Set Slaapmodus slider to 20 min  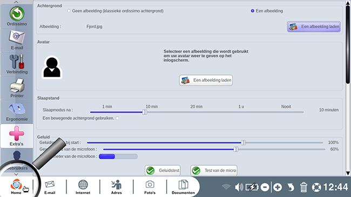pyautogui.click(x=197, y=112)
